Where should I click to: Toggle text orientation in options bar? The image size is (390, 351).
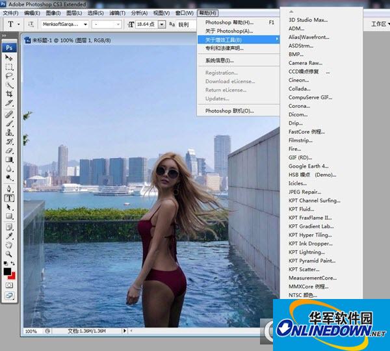point(29,24)
